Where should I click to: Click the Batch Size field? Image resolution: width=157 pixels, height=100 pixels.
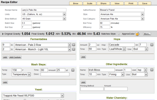pyautogui.click(x=26, y=23)
